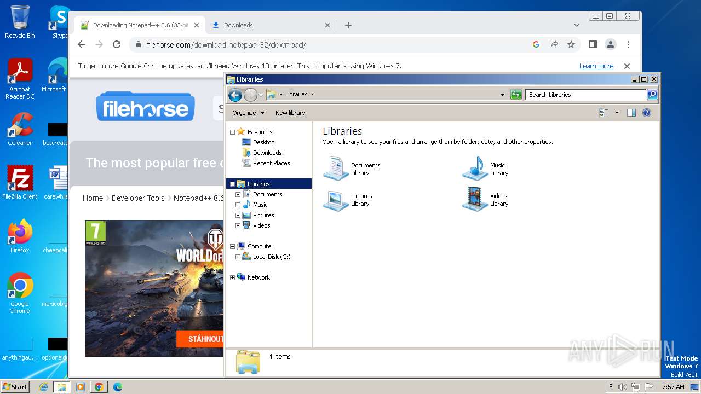701x394 pixels.
Task: Select Downloads under Favorites
Action: [267, 153]
